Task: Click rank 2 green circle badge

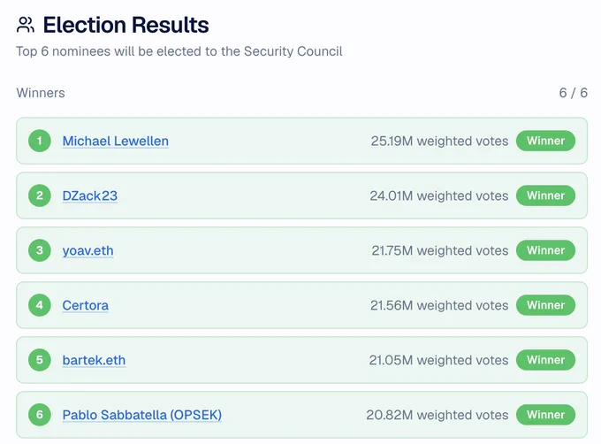Action: pos(40,195)
